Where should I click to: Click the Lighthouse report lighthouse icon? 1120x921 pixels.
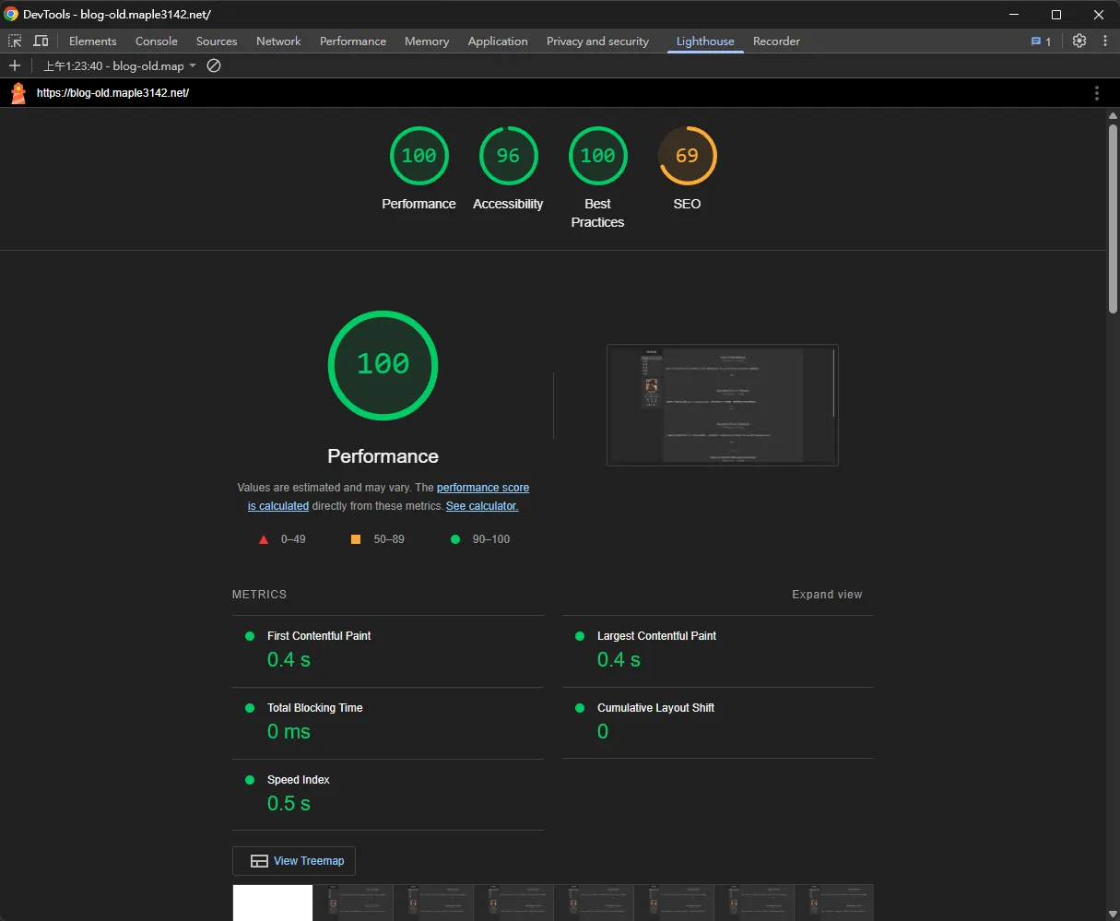pyautogui.click(x=17, y=92)
